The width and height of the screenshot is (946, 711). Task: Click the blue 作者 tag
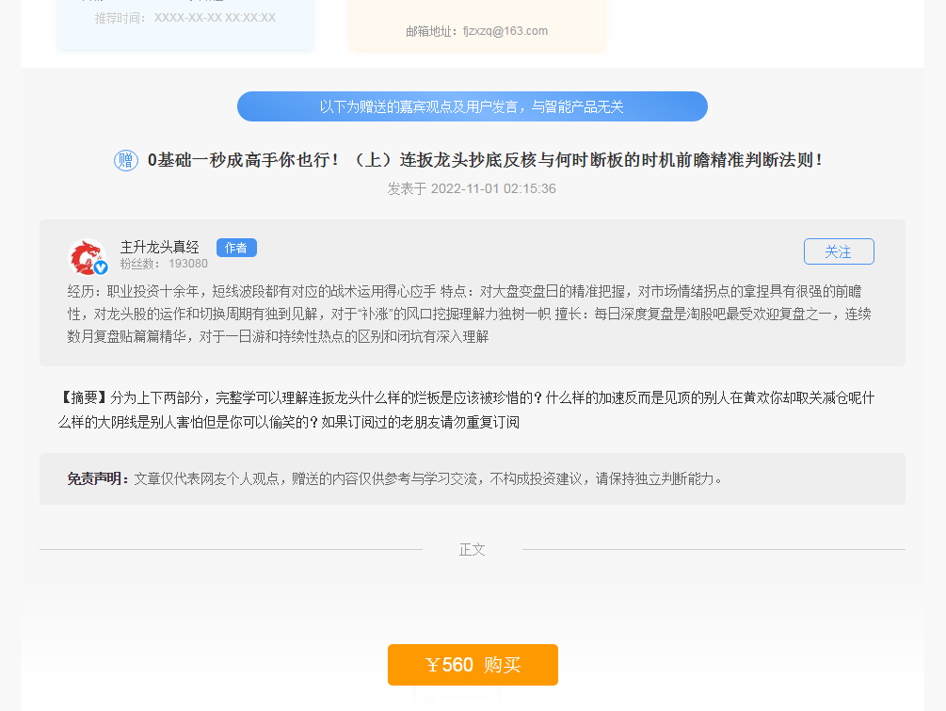(236, 248)
